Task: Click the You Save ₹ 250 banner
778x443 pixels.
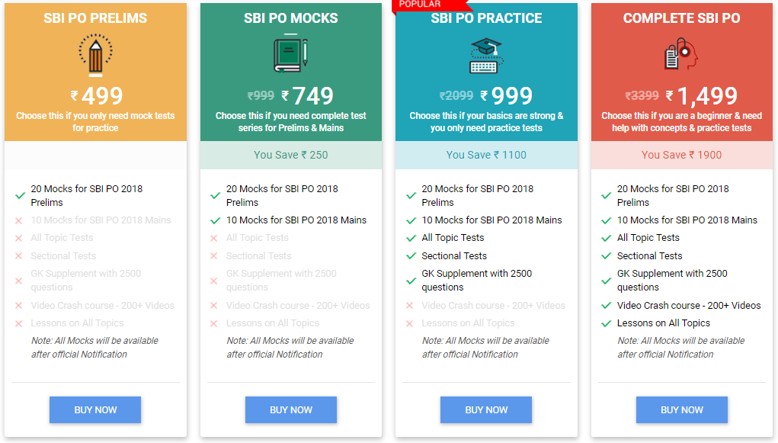Action: 291,155
